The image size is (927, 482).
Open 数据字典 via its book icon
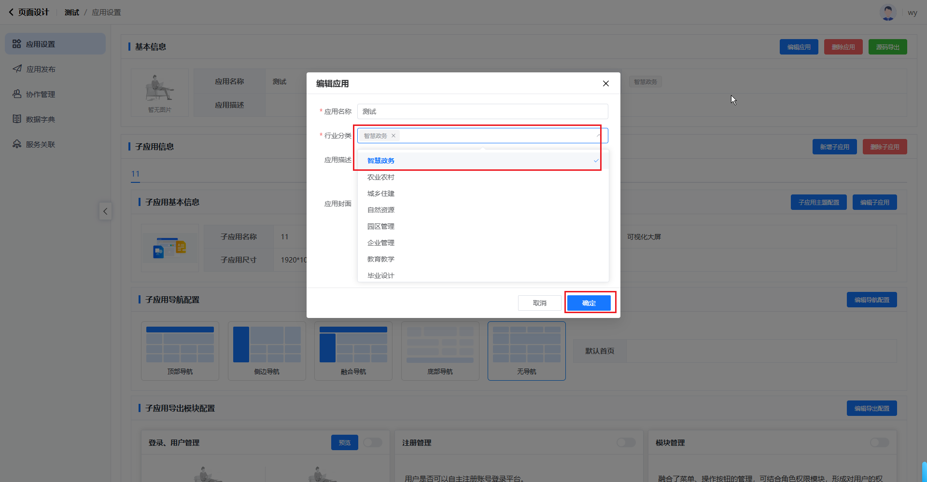[x=17, y=119]
